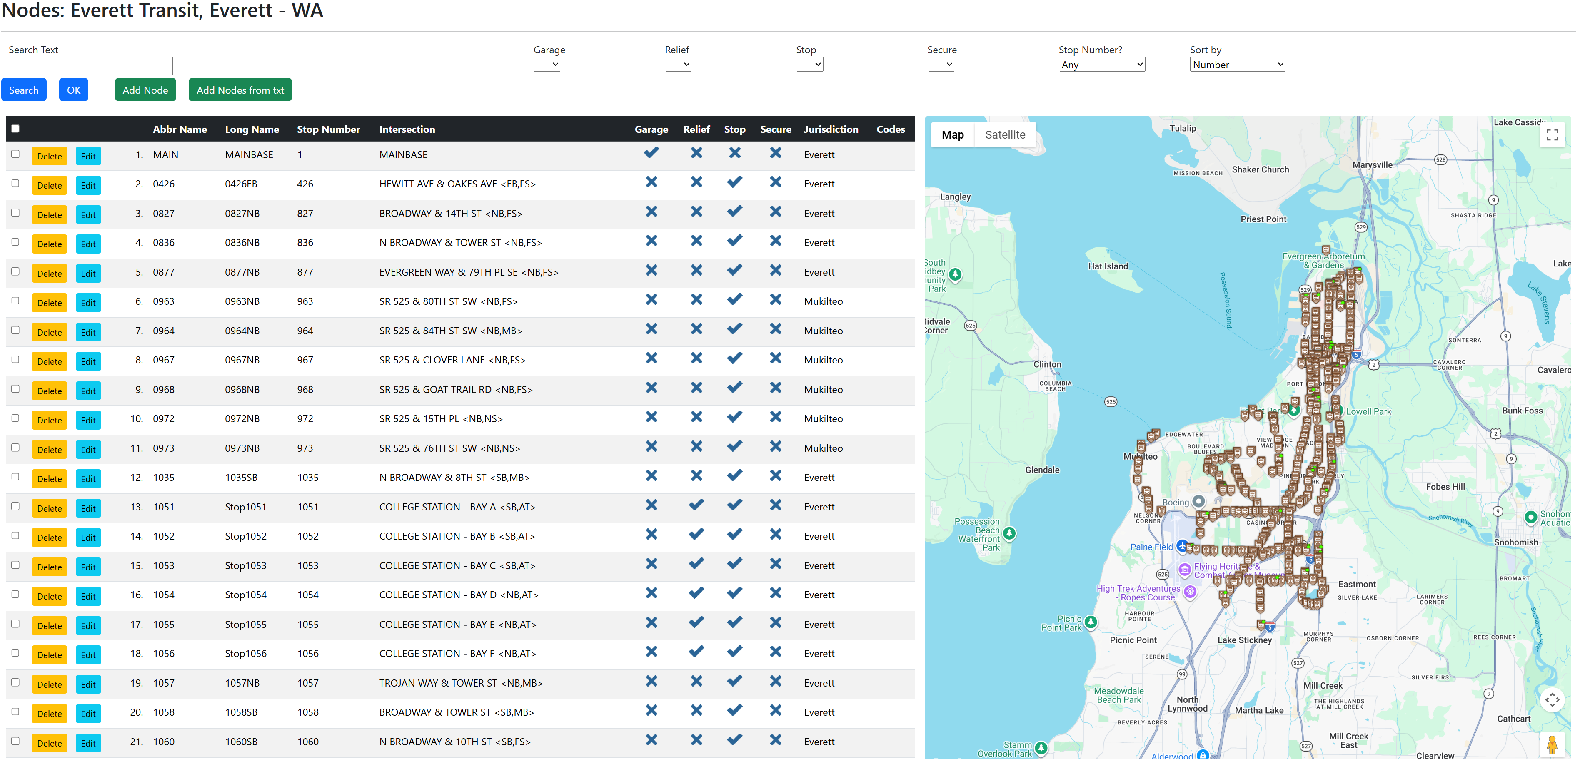Switch to the Satellite map tab
This screenshot has width=1580, height=759.
tap(1005, 134)
